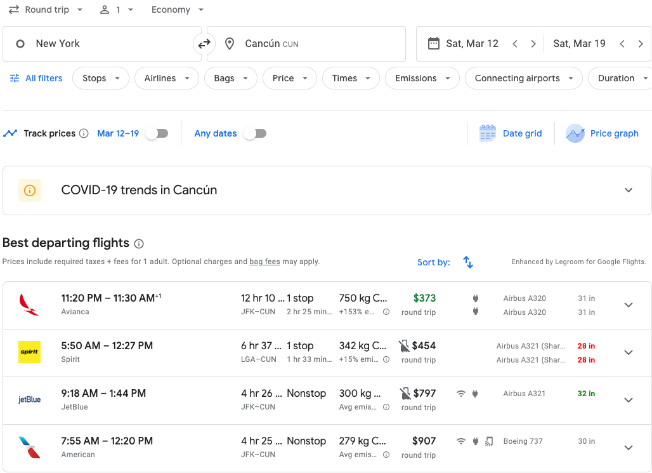Enable price tracking for Mar 12–19
The image size is (652, 473).
pos(157,133)
